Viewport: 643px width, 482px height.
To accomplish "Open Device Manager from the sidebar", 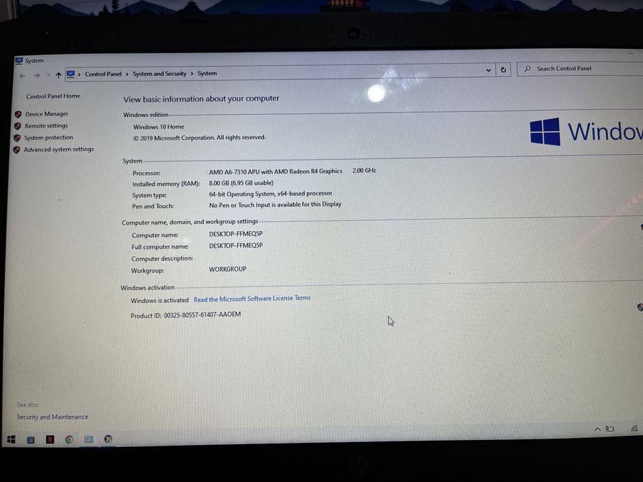I will [x=47, y=114].
